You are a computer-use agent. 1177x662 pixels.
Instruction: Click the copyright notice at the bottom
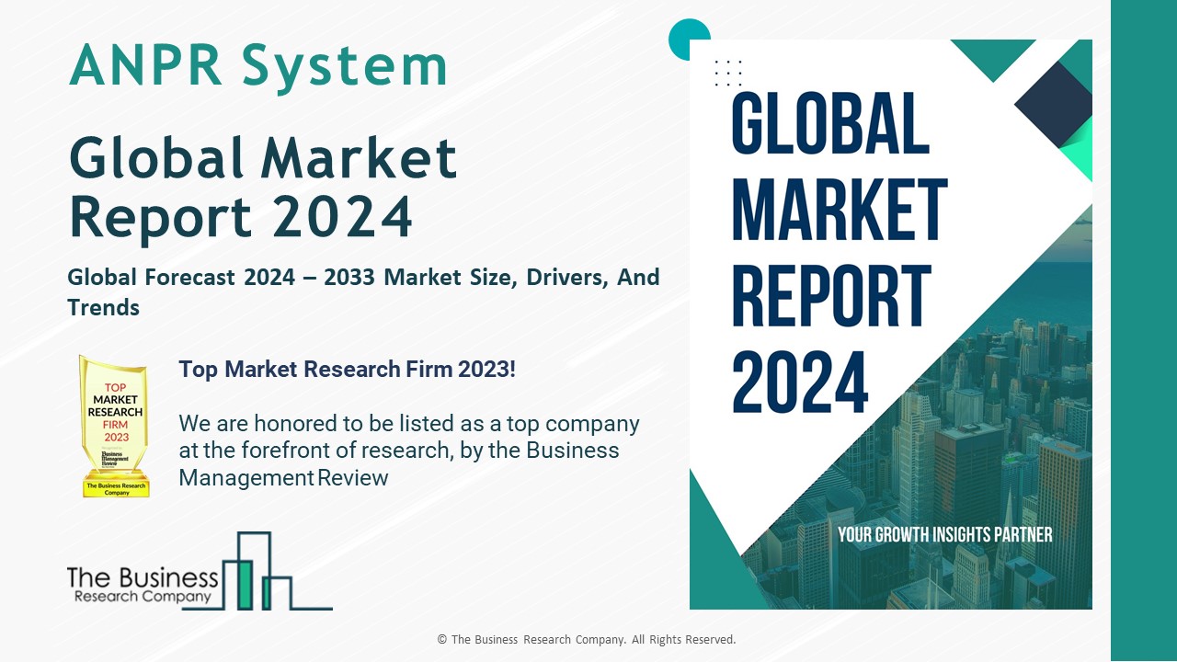587,638
